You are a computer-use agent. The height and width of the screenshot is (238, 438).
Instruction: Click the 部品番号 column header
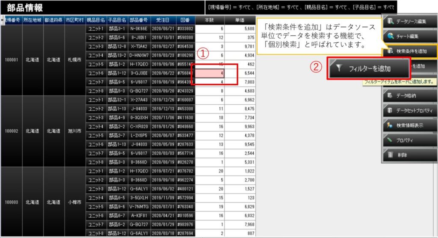(x=139, y=20)
